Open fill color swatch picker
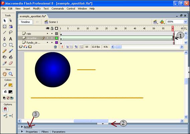The image size is (190, 134). point(10,92)
